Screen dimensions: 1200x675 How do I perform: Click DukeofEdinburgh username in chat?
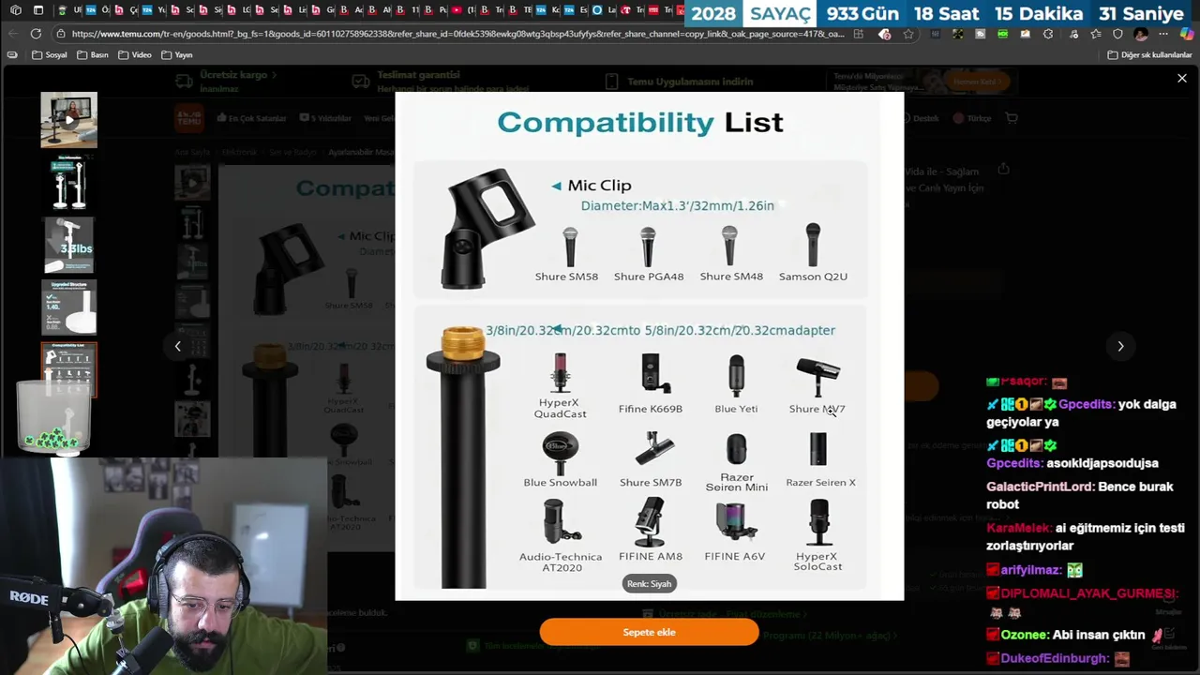1055,659
